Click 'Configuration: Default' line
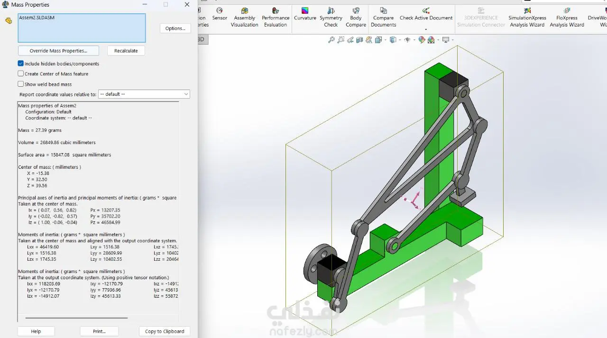 [x=48, y=112]
